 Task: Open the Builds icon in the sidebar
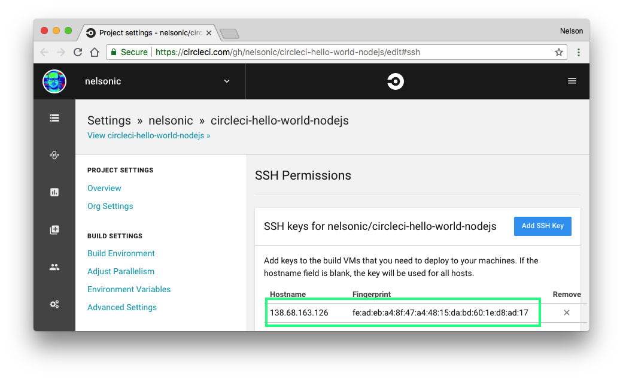click(x=54, y=118)
